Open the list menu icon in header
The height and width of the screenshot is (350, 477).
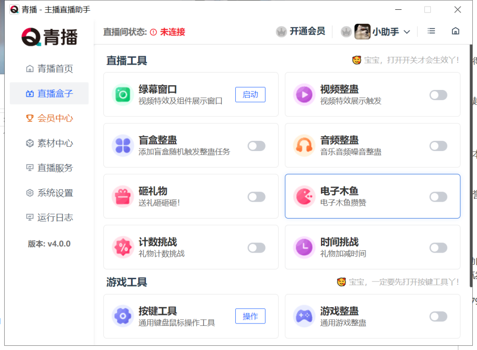(431, 31)
